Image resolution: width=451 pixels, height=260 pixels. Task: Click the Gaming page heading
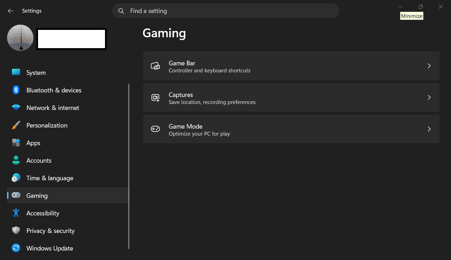coord(164,33)
